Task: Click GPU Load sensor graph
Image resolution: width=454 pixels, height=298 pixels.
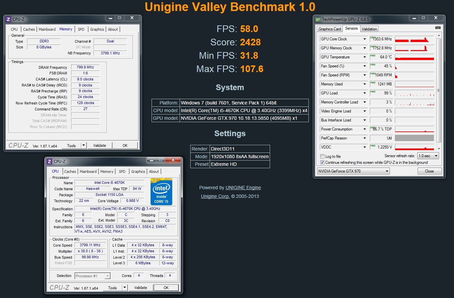Action: pos(414,93)
